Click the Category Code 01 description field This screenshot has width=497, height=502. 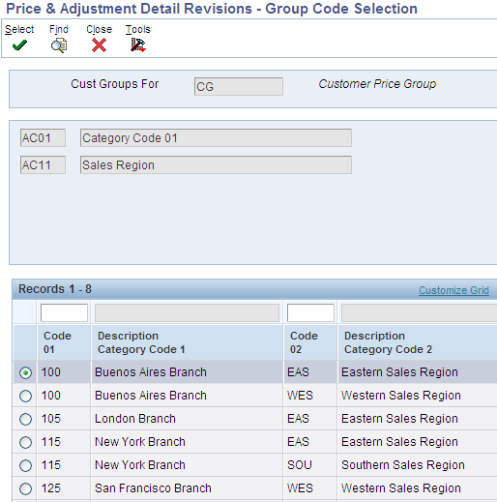pos(216,138)
